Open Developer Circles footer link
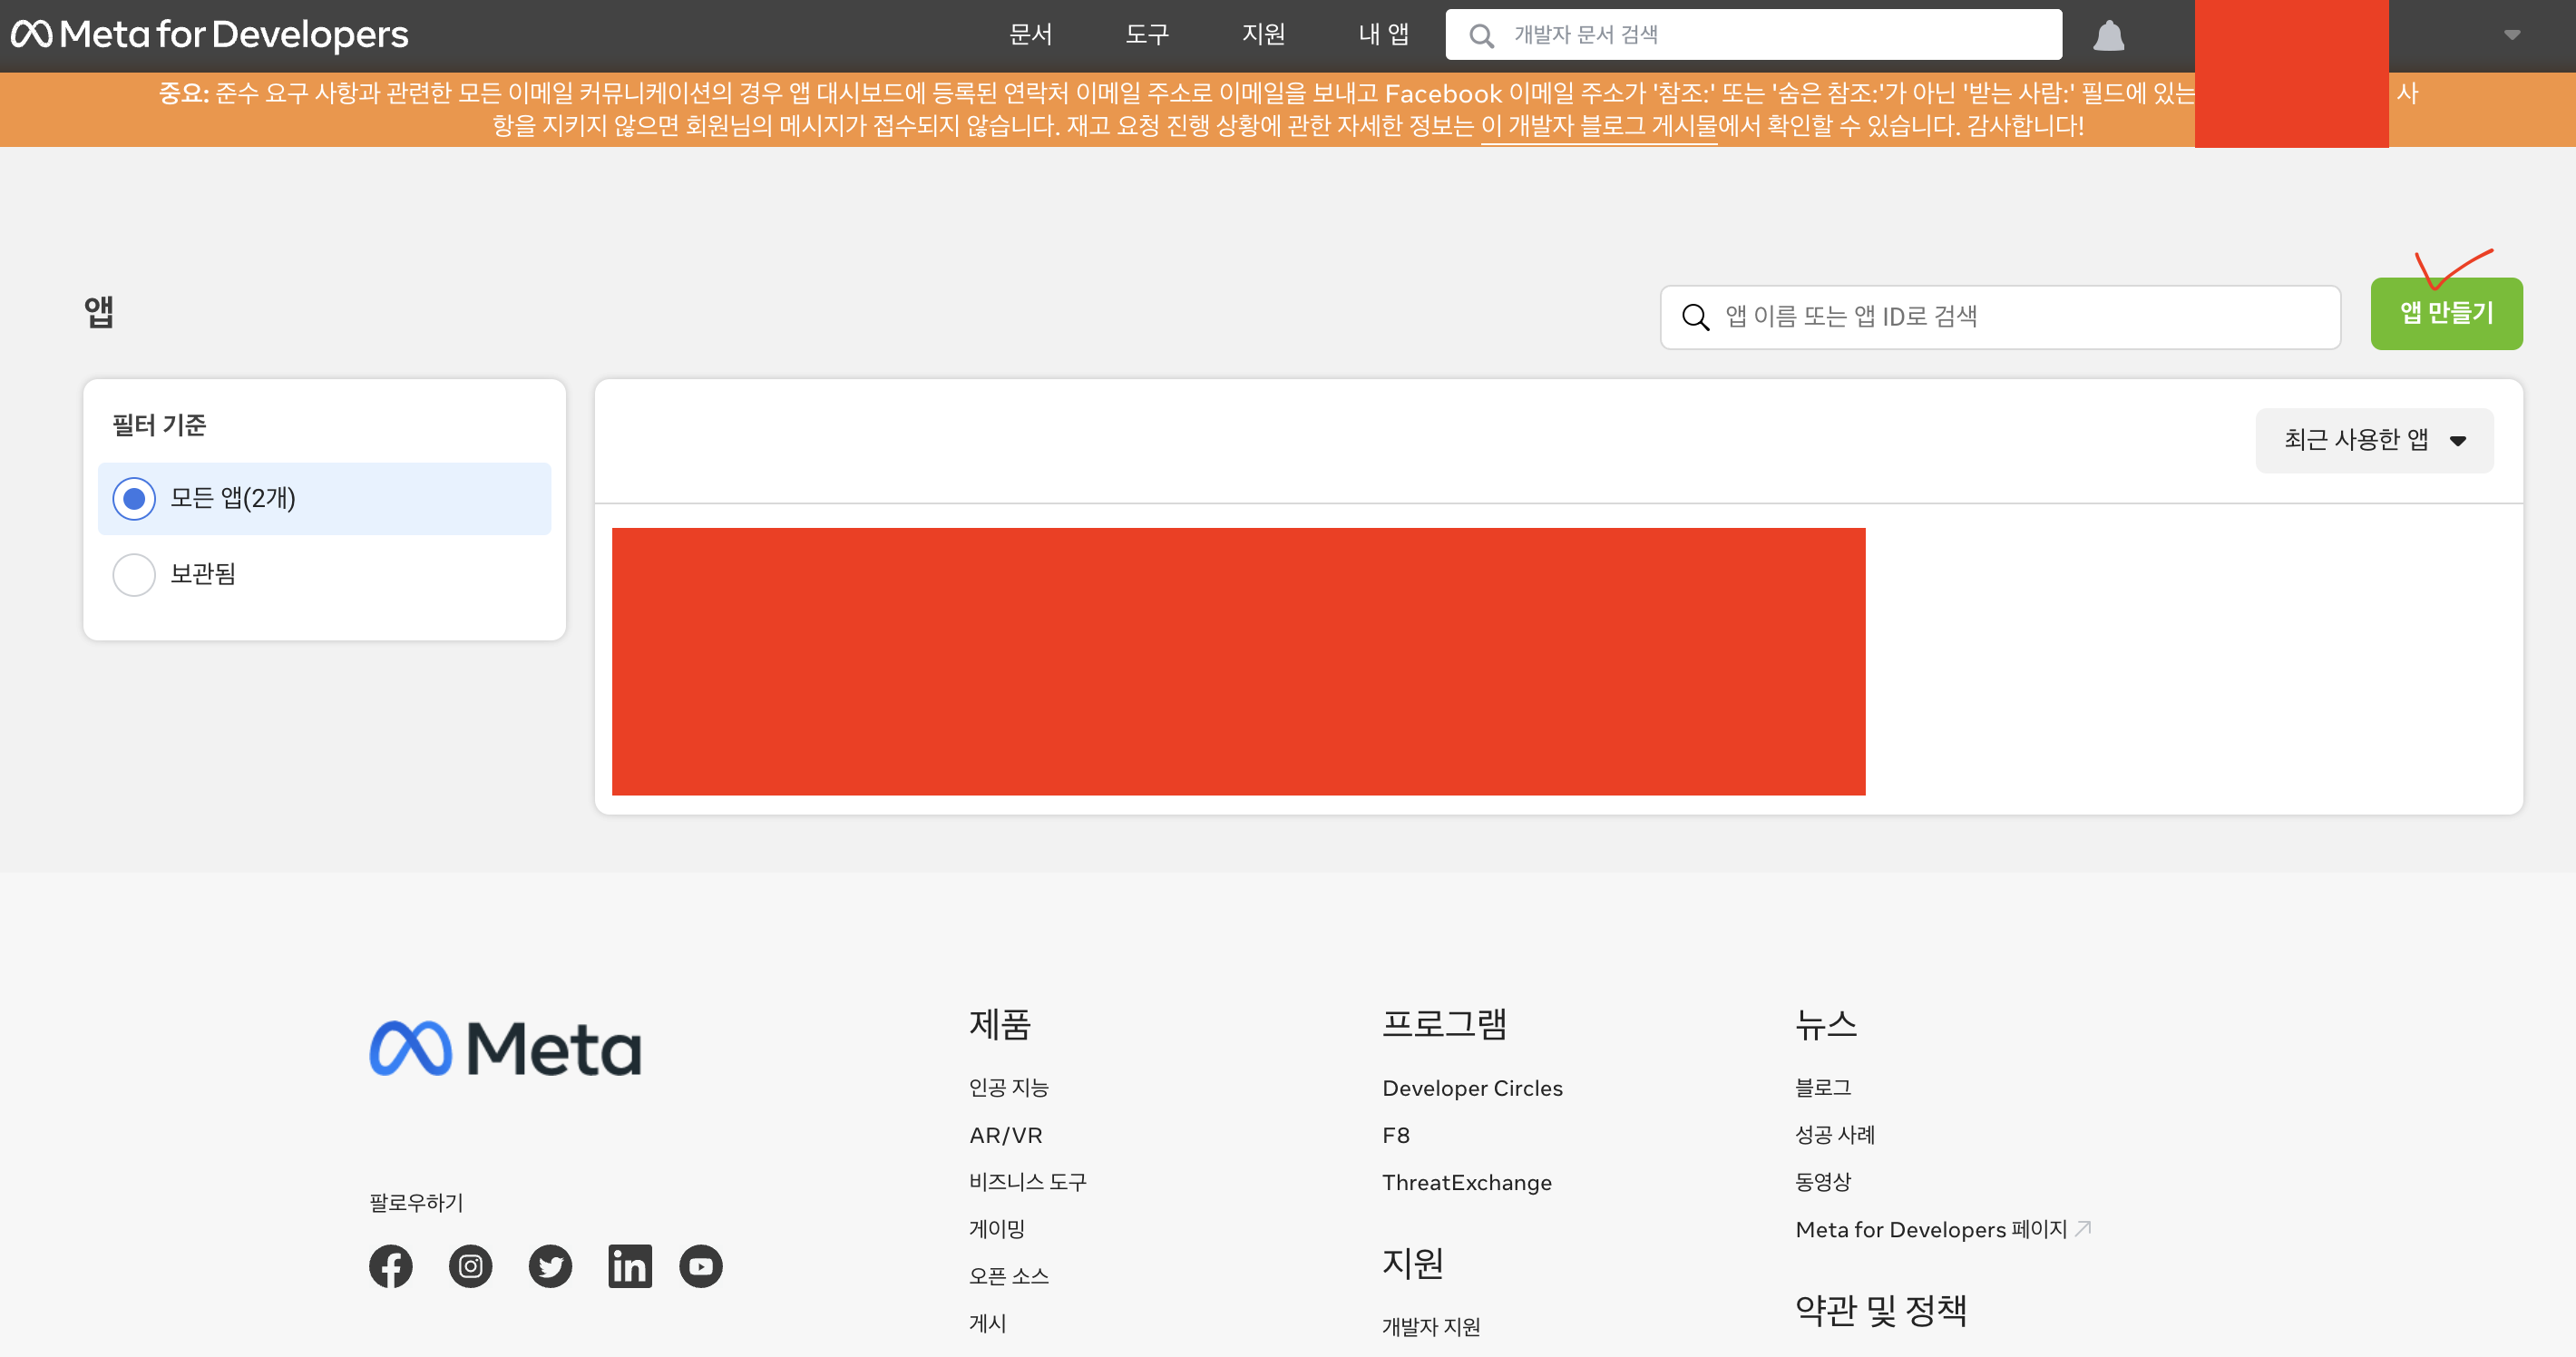The image size is (2576, 1357). (1472, 1088)
